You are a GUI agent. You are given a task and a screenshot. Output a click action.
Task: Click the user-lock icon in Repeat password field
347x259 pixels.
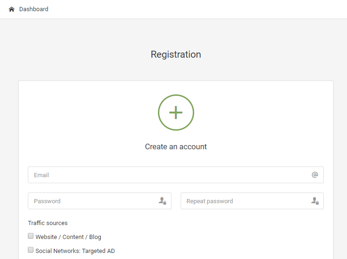click(314, 201)
